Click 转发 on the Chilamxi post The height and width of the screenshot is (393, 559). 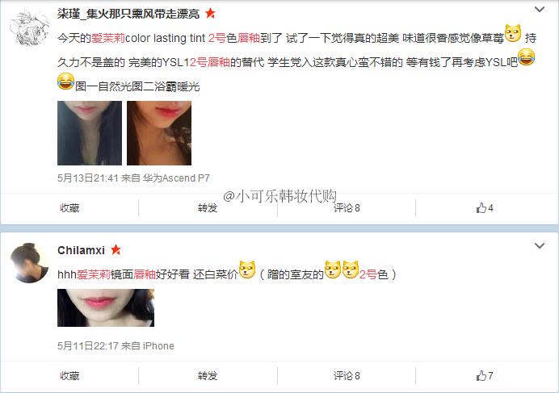click(x=208, y=375)
